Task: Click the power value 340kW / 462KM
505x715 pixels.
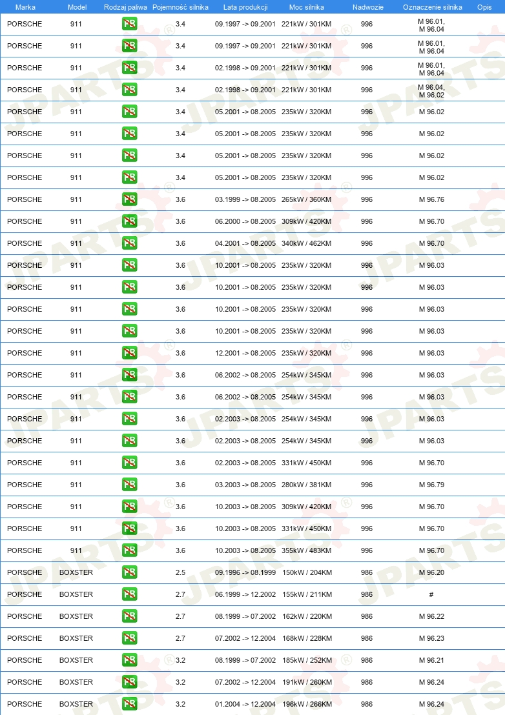Action: pyautogui.click(x=307, y=243)
